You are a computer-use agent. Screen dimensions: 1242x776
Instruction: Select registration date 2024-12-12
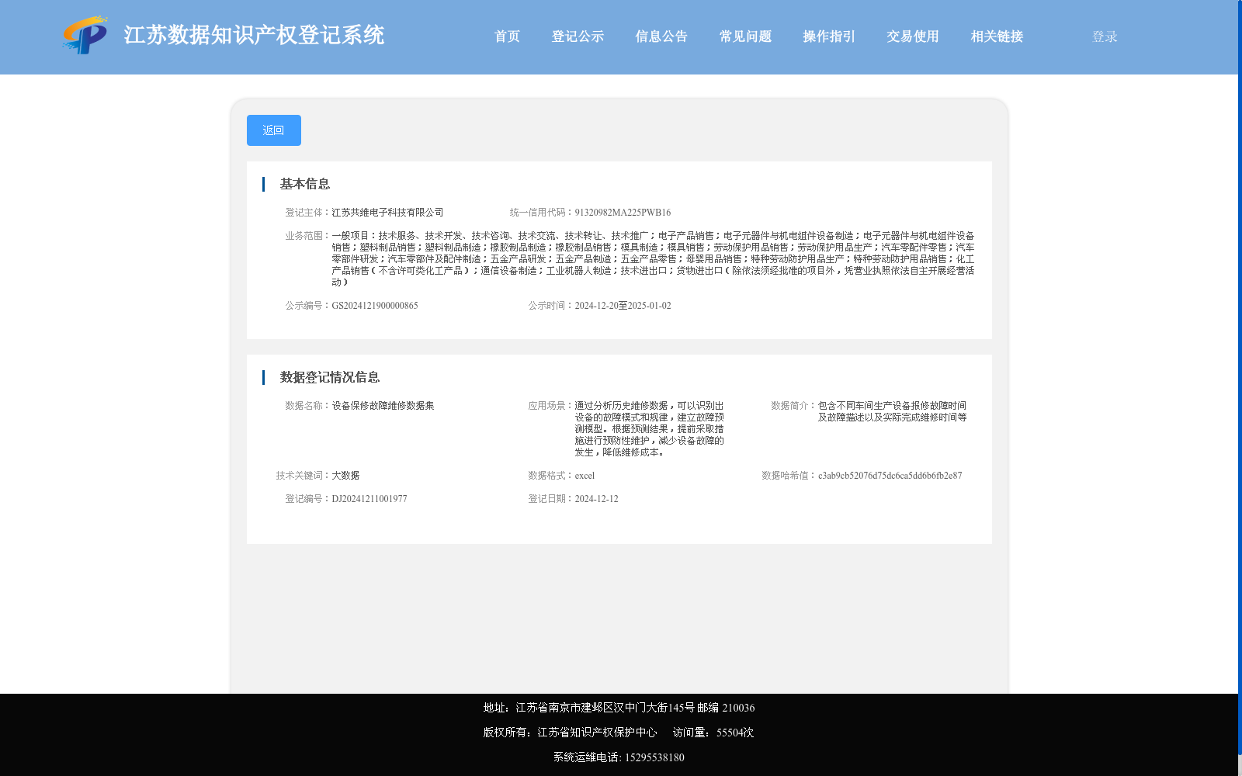click(596, 499)
